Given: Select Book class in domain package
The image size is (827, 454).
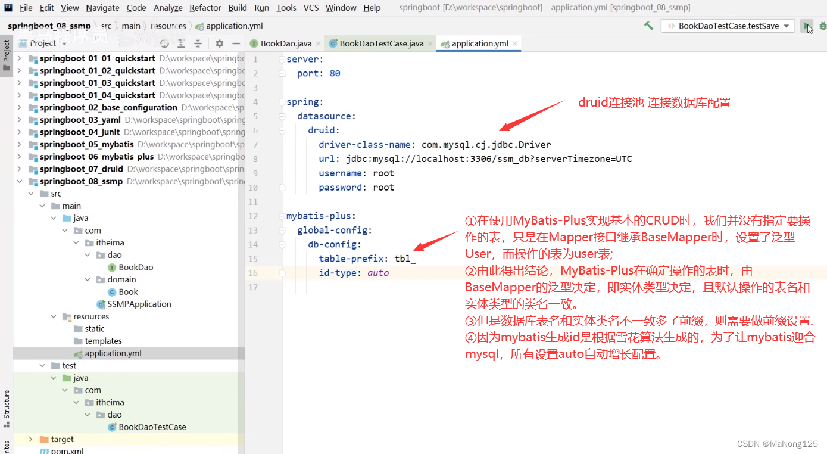Looking at the screenshot, I should 128,292.
